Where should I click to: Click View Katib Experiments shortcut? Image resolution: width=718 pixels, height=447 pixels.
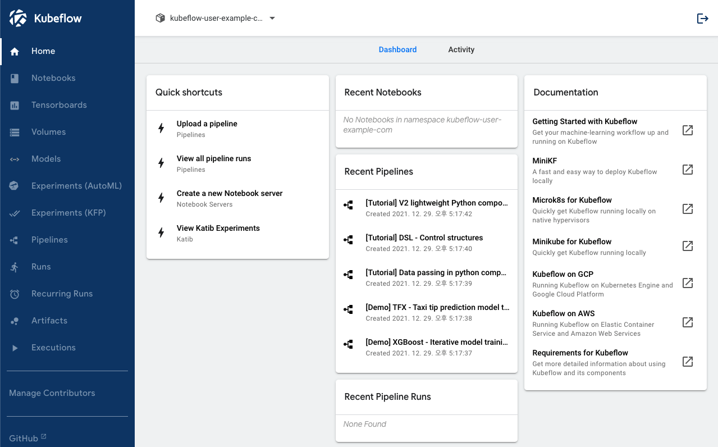point(237,232)
